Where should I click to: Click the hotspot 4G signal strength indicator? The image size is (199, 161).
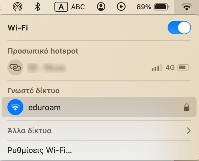tap(157, 67)
